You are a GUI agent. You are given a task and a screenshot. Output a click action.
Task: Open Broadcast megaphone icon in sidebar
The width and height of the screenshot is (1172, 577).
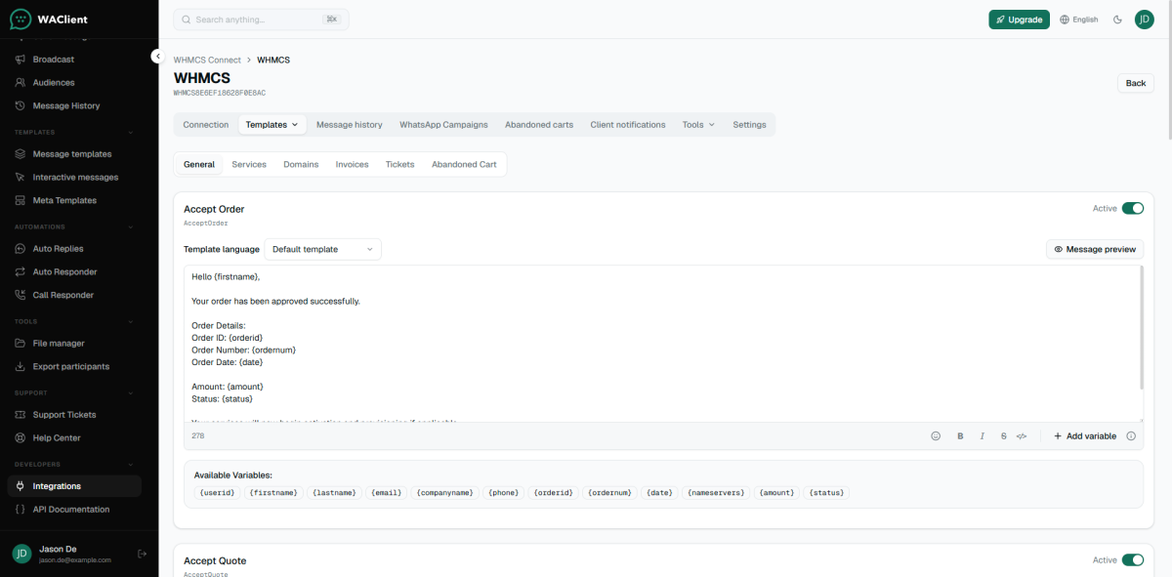point(21,60)
